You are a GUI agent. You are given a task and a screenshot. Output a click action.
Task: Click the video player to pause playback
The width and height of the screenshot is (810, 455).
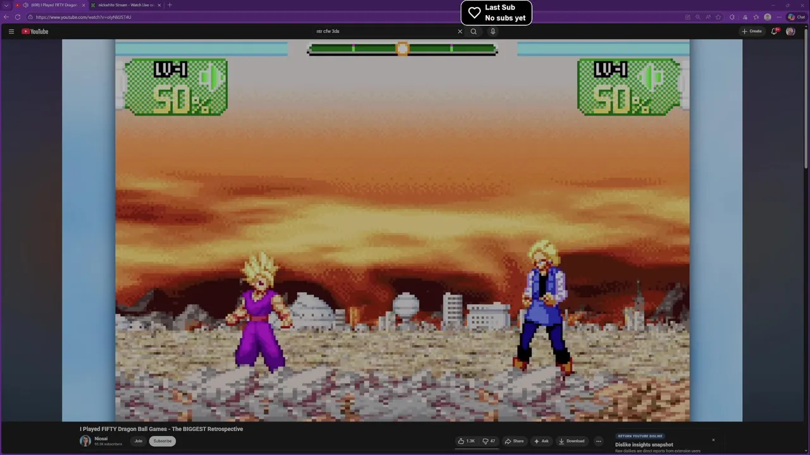click(x=402, y=231)
